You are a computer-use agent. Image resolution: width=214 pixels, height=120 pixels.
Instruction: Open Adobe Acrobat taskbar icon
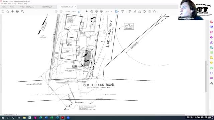[x=63, y=118]
